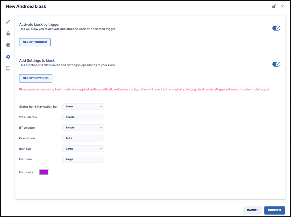Image resolution: width=291 pixels, height=217 pixels.
Task: Open Status bar & Navigation bar dropdown
Action: click(x=83, y=106)
